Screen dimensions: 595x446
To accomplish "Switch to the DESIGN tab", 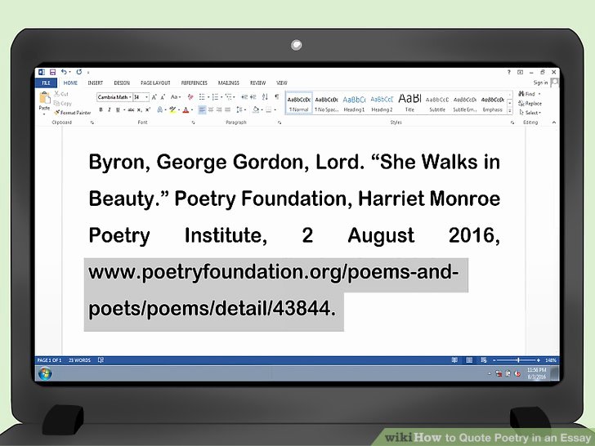I will click(x=122, y=83).
